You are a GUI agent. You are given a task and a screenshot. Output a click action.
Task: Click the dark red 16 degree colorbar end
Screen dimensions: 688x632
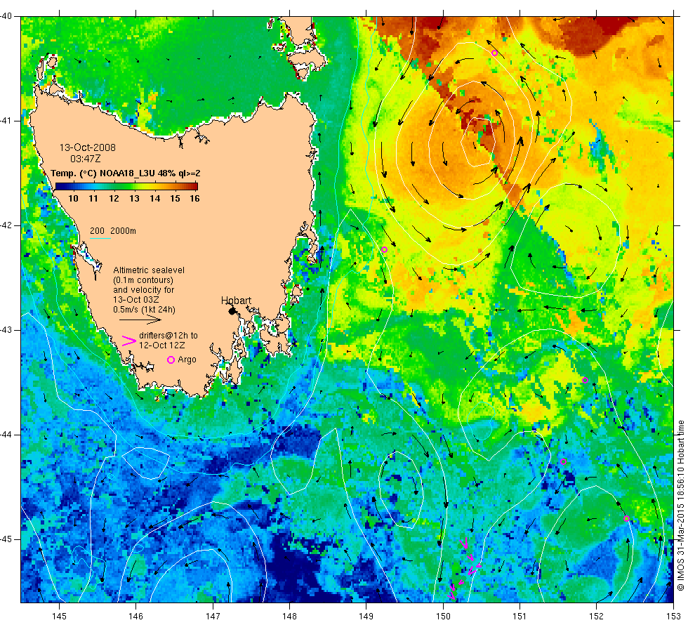point(194,187)
